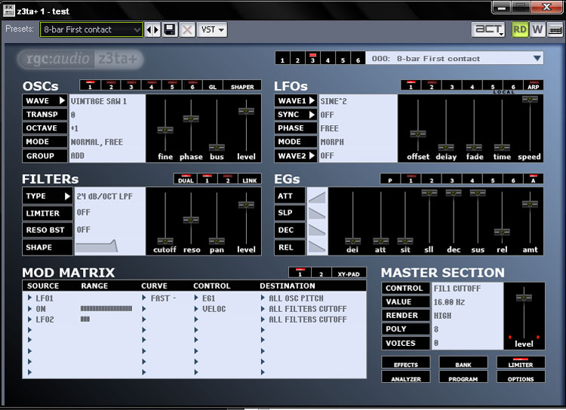The height and width of the screenshot is (410, 566).
Task: Click the oscillator OCTAVE button
Action: point(45,128)
